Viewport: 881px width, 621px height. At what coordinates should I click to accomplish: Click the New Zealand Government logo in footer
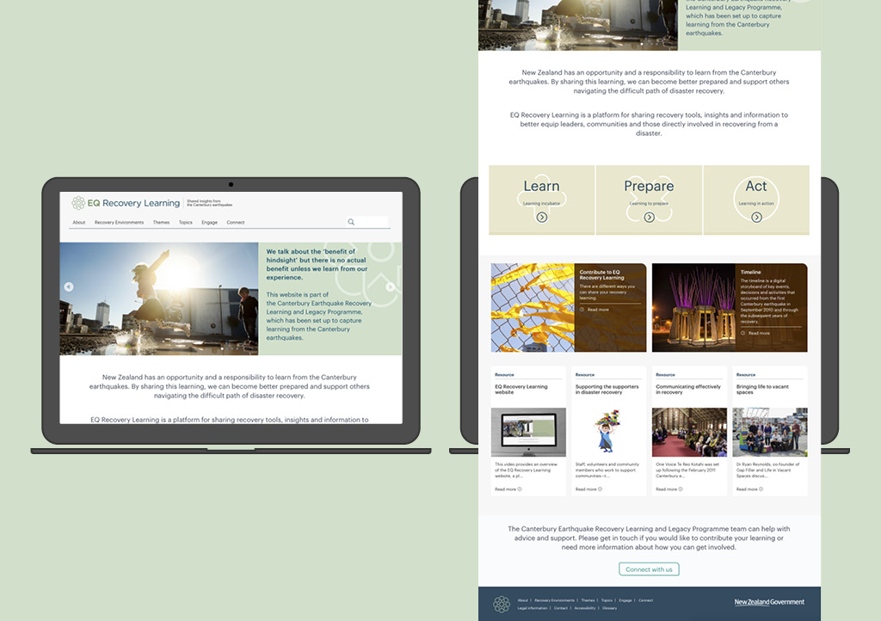tap(769, 602)
